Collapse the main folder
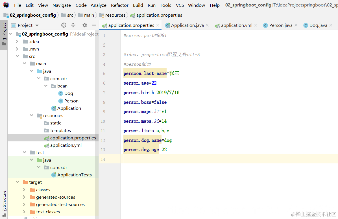 pos(25,63)
